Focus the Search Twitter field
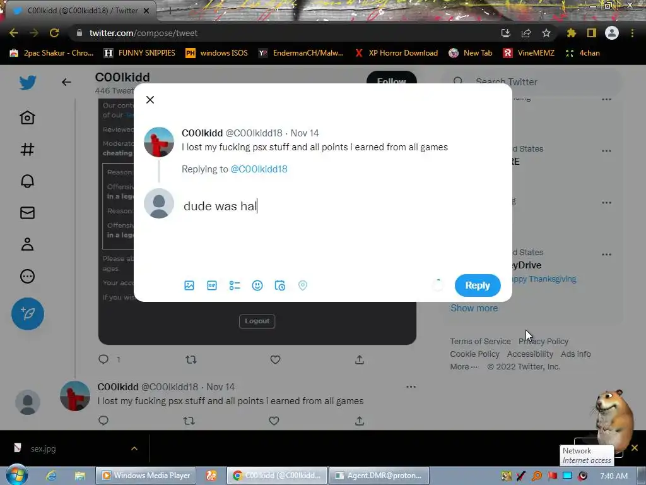 [531, 81]
